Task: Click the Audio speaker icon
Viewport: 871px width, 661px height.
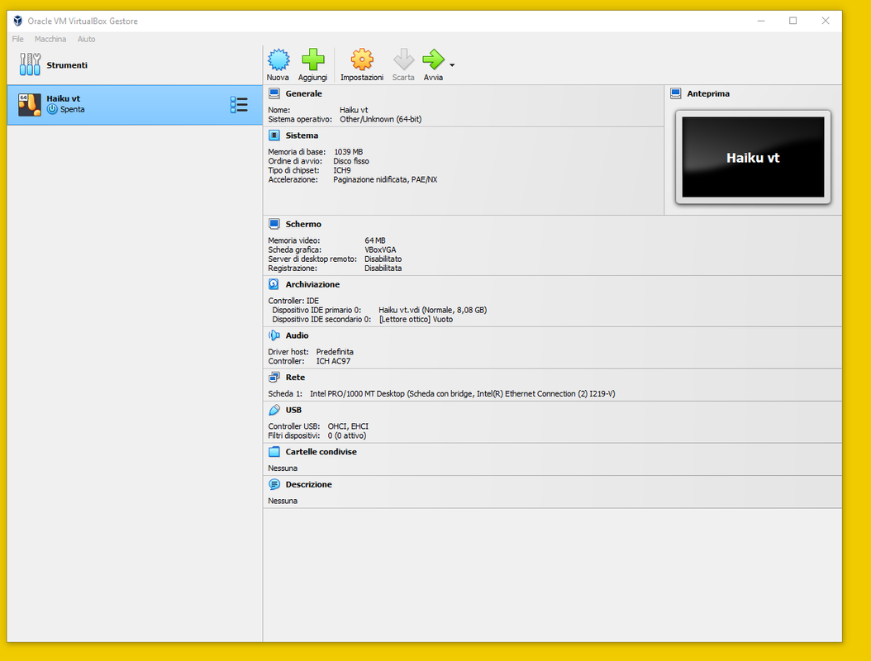Action: [274, 335]
